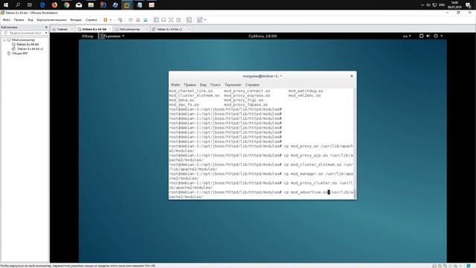Open the Windows Start menu
476x268 pixels.
(6, 5)
